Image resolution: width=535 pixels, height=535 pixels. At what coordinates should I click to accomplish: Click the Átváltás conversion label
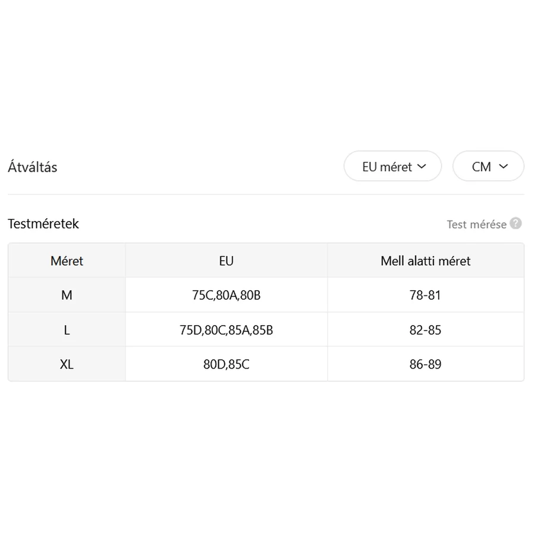pyautogui.click(x=33, y=167)
